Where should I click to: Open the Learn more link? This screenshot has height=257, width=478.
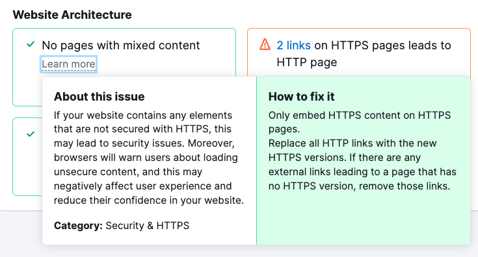click(68, 64)
